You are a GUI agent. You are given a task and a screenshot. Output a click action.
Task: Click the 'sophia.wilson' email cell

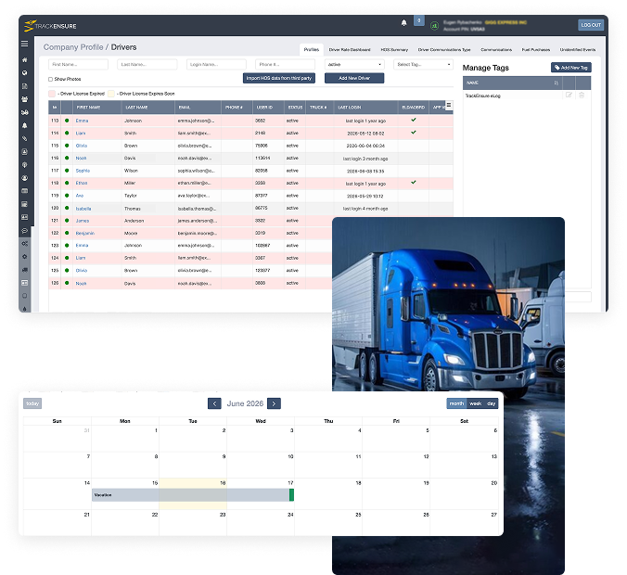198,171
